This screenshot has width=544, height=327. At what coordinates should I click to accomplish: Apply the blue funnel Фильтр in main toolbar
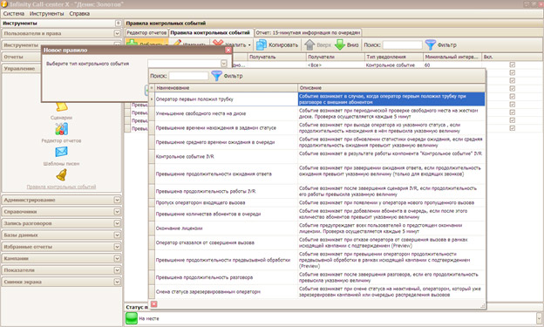[x=430, y=44]
